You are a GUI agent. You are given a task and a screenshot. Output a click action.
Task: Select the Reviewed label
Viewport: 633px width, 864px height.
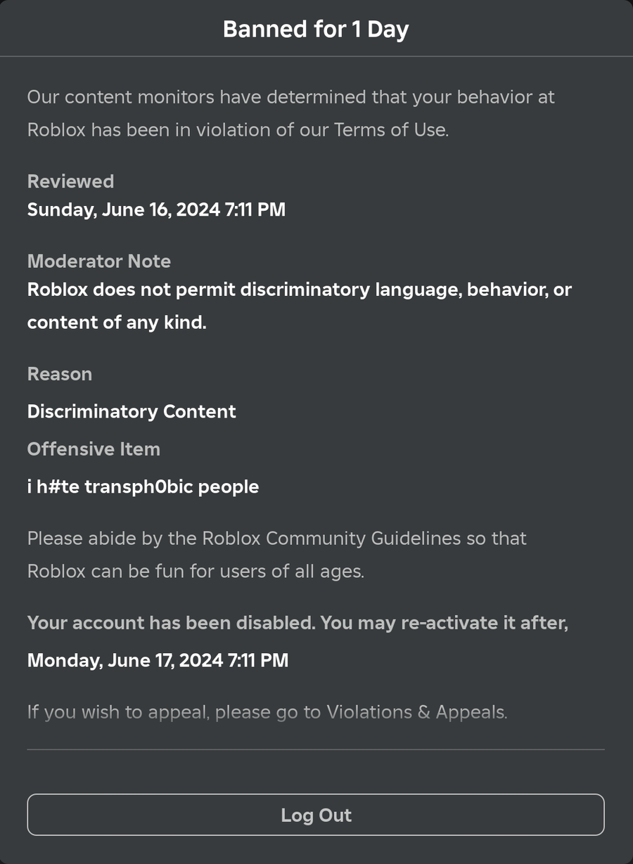tap(70, 181)
